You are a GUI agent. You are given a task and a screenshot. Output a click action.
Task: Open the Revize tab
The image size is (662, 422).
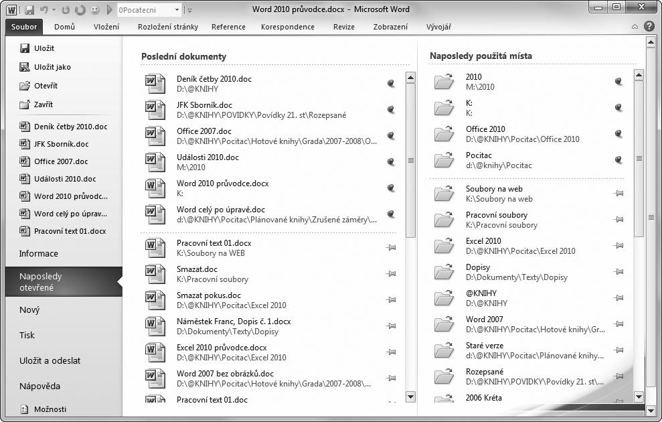coord(343,27)
